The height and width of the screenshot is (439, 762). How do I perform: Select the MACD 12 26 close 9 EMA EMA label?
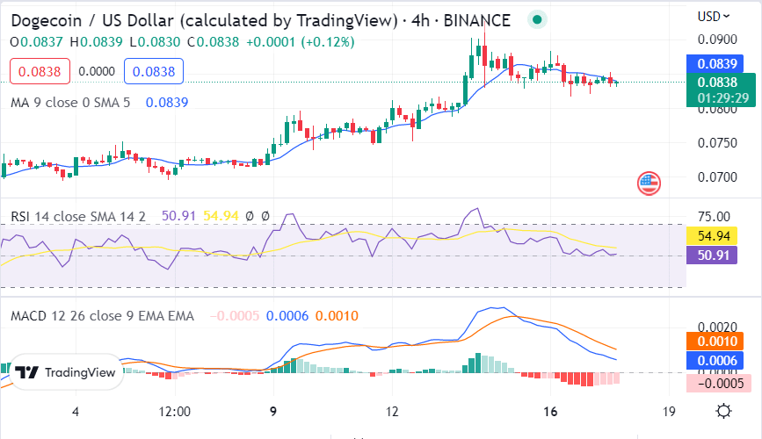[102, 316]
